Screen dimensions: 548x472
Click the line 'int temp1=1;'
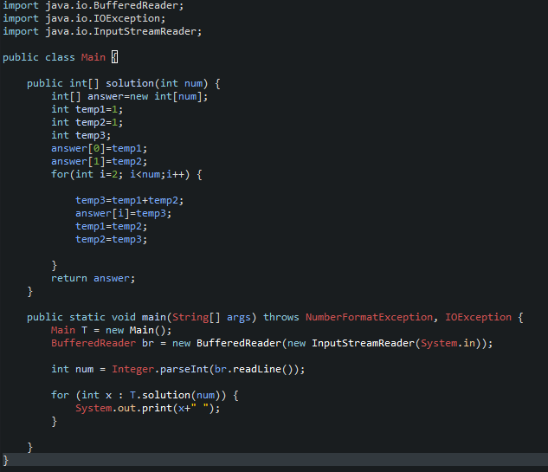(87, 109)
